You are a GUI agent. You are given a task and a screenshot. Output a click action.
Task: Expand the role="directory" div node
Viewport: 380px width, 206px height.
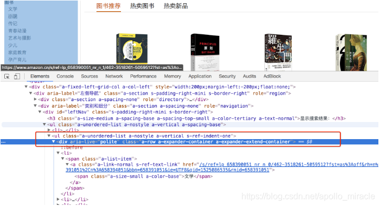[35, 100]
